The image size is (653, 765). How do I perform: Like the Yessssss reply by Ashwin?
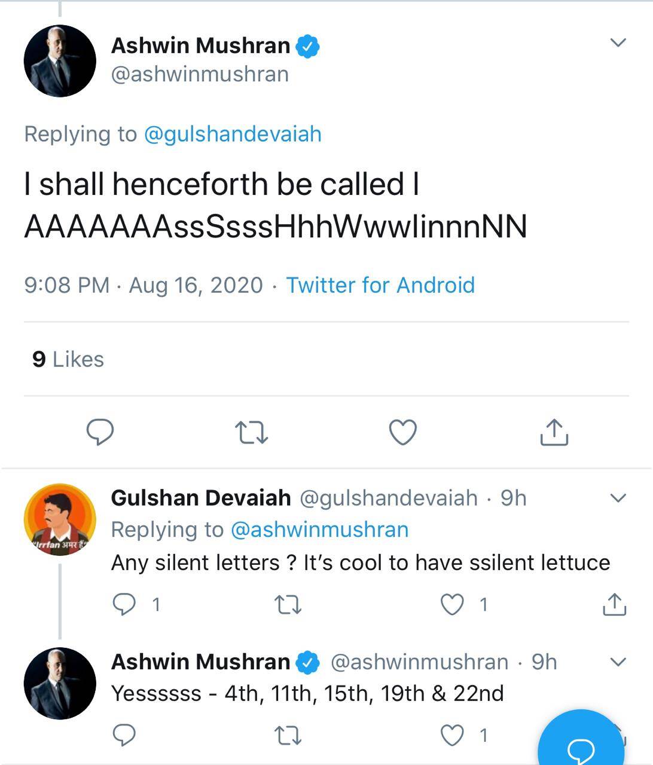(453, 735)
